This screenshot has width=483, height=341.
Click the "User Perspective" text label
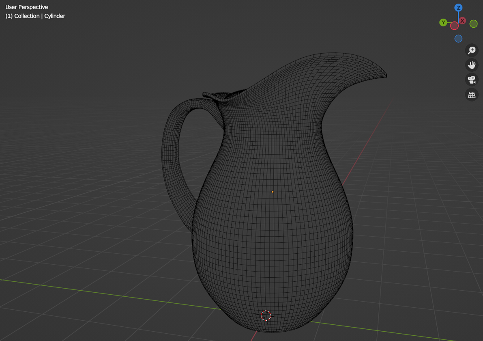coord(27,7)
